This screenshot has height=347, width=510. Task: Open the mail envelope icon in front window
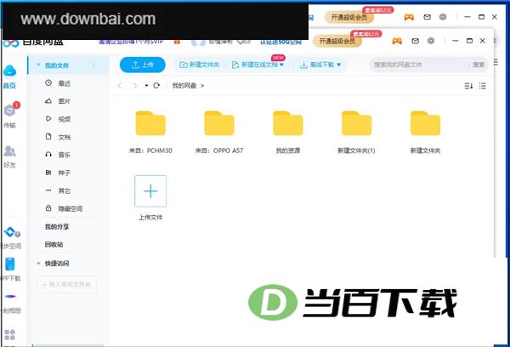[x=415, y=41]
